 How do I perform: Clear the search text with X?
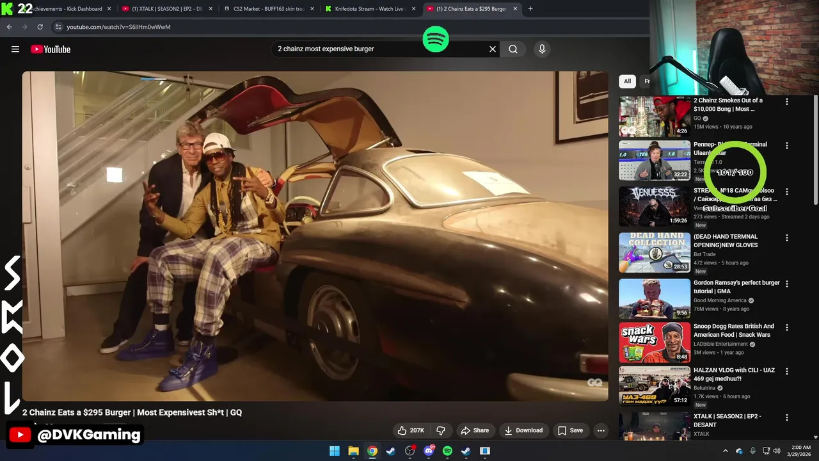point(493,49)
